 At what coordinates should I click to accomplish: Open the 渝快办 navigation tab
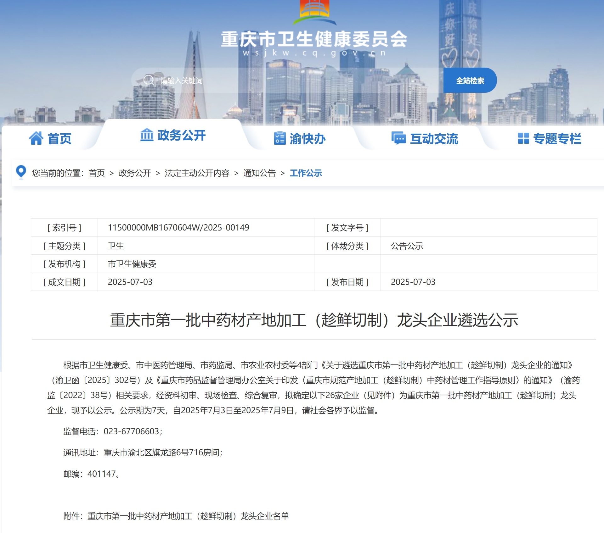[300, 138]
